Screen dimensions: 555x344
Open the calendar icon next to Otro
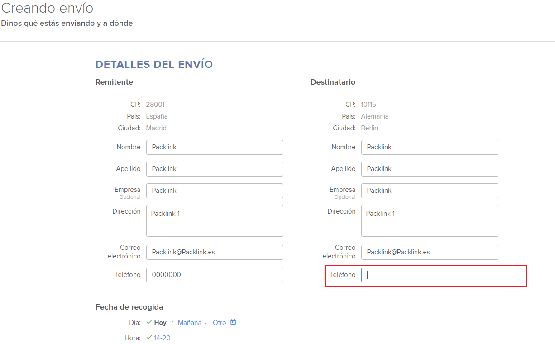point(233,322)
